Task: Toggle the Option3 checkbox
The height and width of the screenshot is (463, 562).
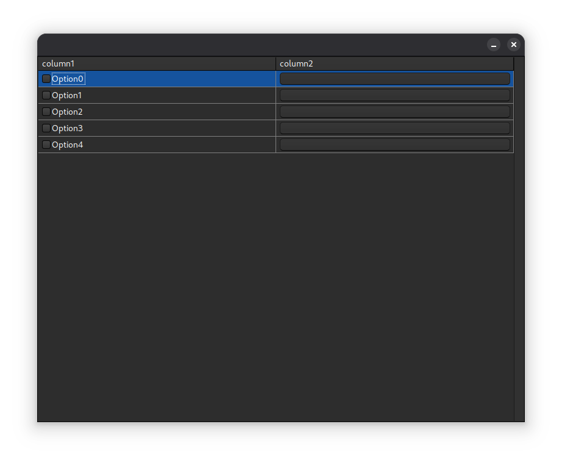Action: click(46, 128)
